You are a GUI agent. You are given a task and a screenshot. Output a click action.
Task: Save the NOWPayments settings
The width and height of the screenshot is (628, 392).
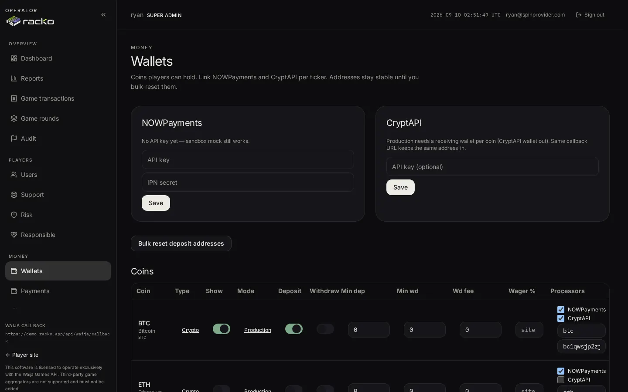156,203
